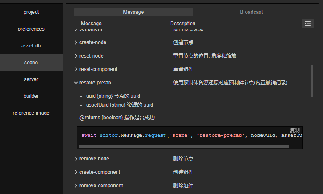Image resolution: width=323 pixels, height=194 pixels.
Task: Open the reference-image category
Action: (x=31, y=113)
